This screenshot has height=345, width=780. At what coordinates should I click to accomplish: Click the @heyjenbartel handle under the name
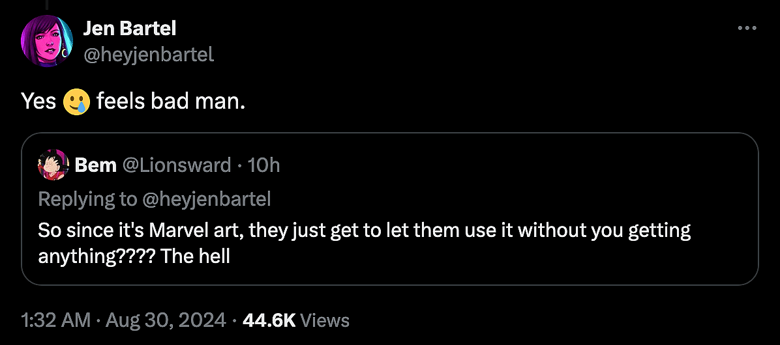(x=149, y=54)
